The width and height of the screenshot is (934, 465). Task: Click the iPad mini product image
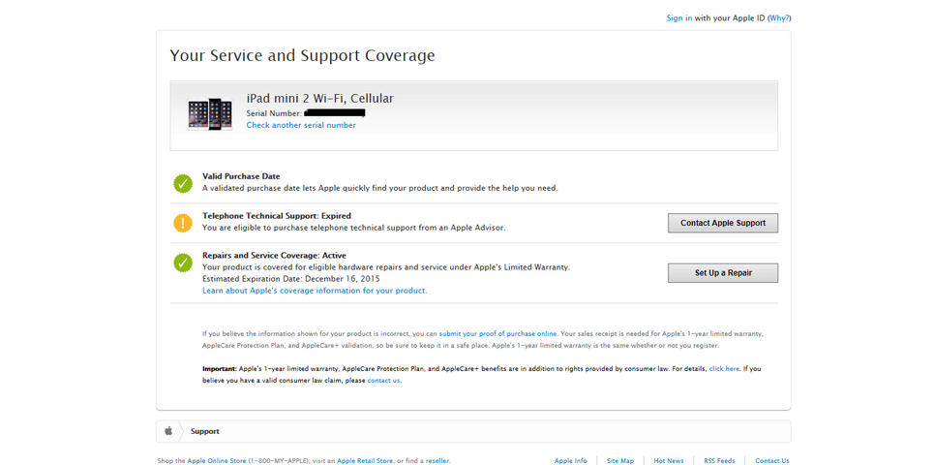[x=210, y=114]
